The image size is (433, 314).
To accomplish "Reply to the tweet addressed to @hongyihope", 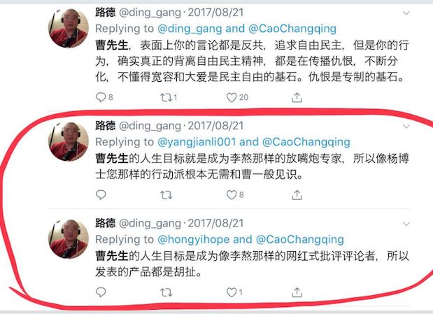I will (x=101, y=292).
